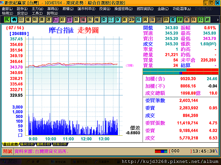Image resolution: width=221 pixels, height=165 pixels.
Task: Click the open price value 343.80
Action: pyautogui.click(x=172, y=28)
